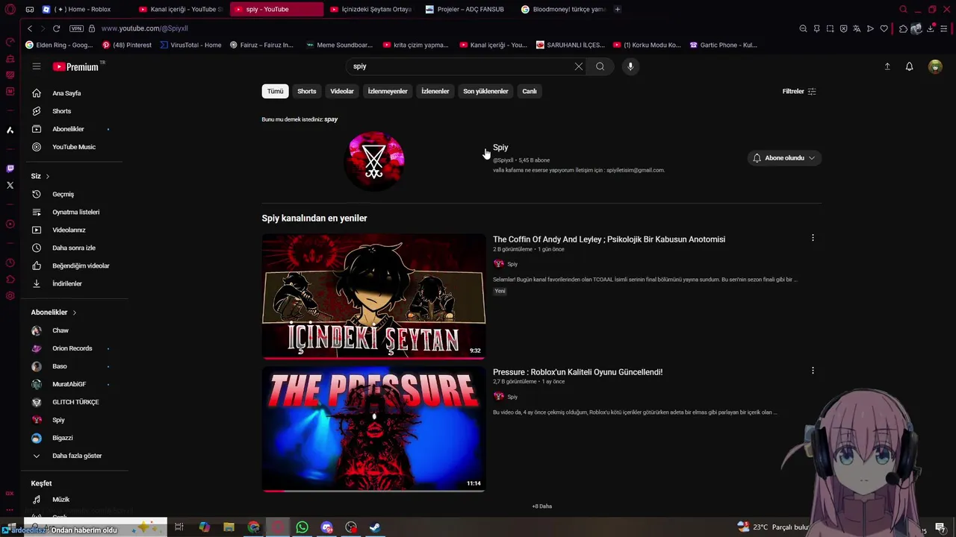Click the YouTube Premium logo
956x537 pixels.
click(x=75, y=66)
